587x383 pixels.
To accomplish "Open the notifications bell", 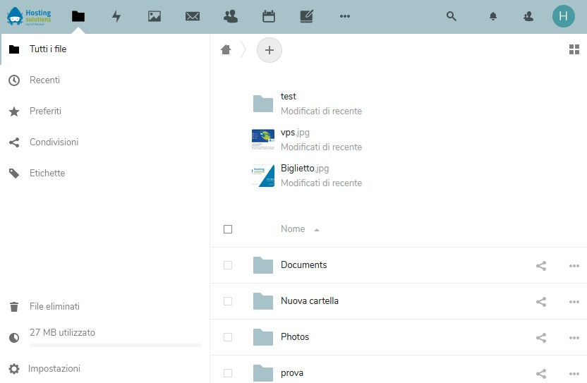I will click(x=493, y=16).
